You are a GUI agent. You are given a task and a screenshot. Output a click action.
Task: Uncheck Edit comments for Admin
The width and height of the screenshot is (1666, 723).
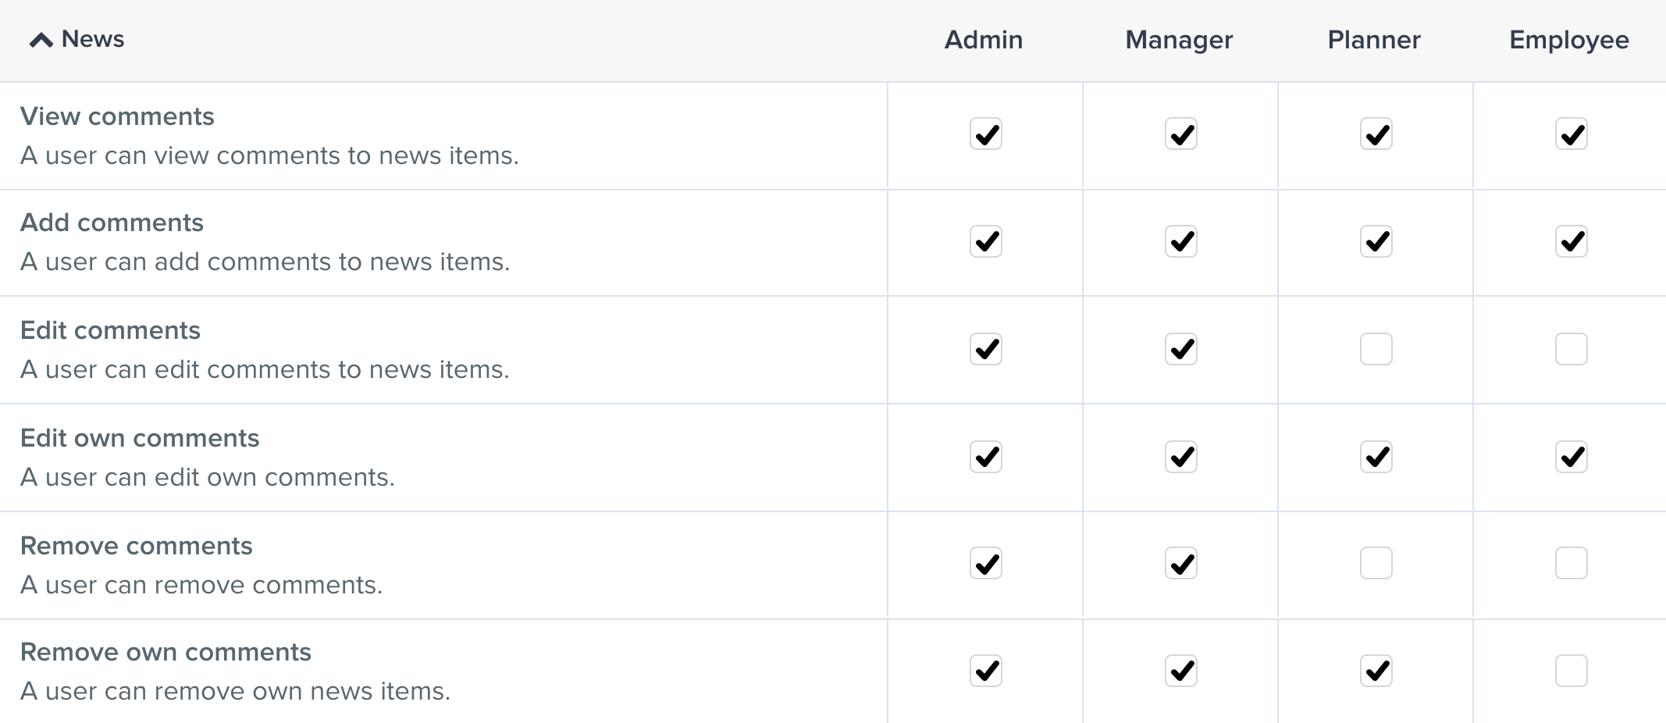(986, 349)
